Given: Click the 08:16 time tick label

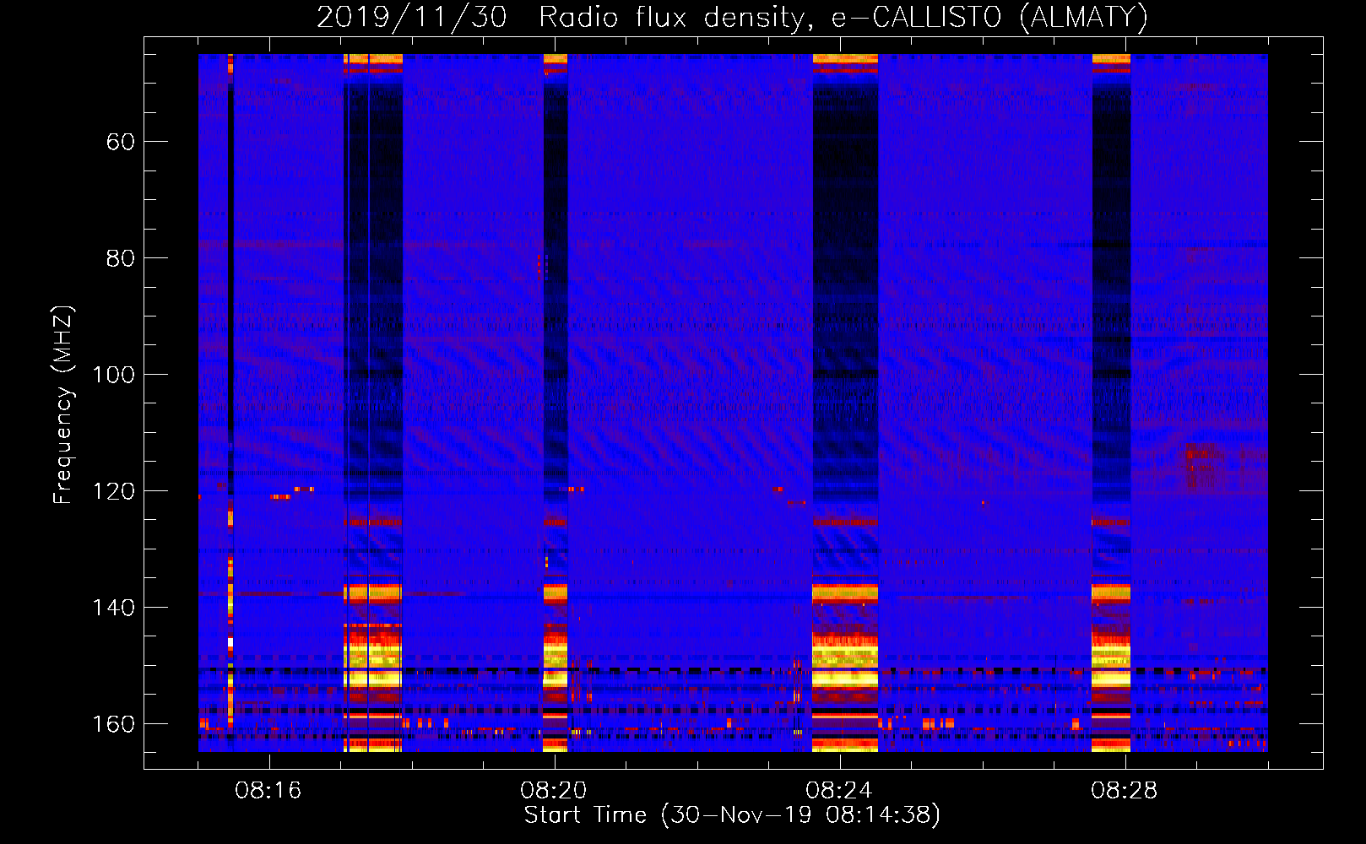Looking at the screenshot, I should (268, 791).
